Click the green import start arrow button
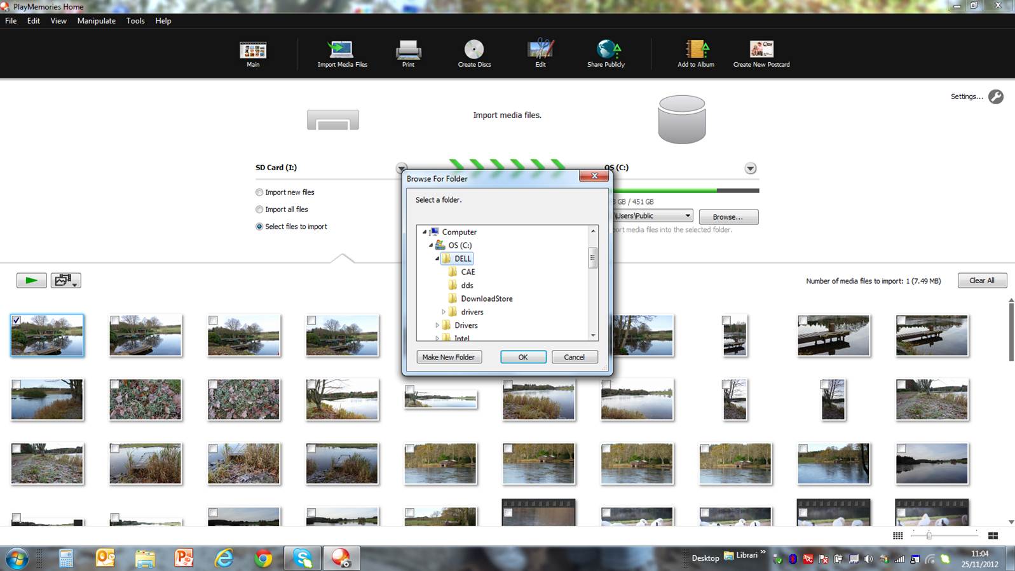 (x=31, y=280)
